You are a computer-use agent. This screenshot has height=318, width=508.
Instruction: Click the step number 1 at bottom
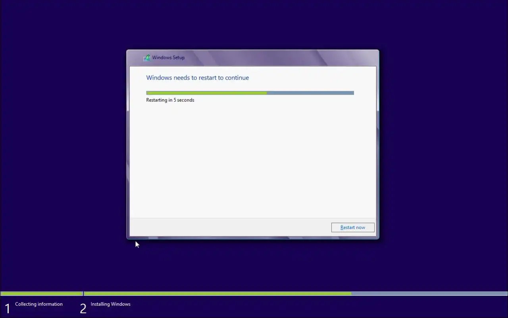click(7, 308)
